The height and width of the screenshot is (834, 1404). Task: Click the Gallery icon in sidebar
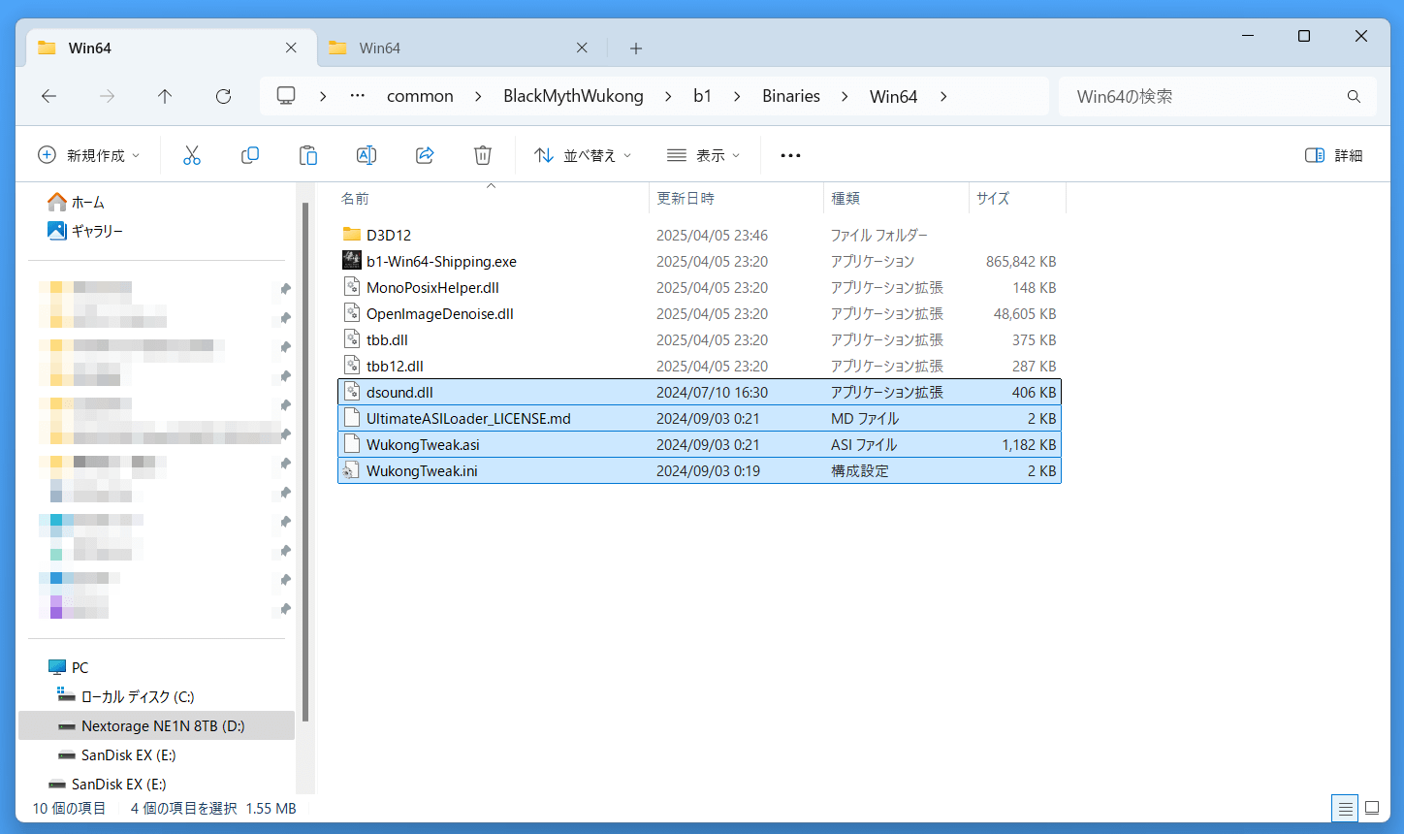(x=57, y=231)
